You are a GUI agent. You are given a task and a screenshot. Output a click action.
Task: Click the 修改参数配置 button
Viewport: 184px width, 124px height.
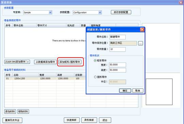pyautogui.click(x=121, y=12)
